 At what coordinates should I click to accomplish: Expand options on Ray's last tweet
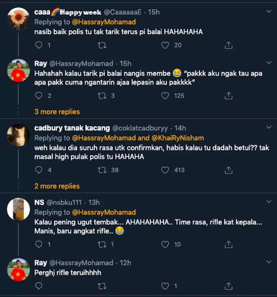click(x=268, y=261)
